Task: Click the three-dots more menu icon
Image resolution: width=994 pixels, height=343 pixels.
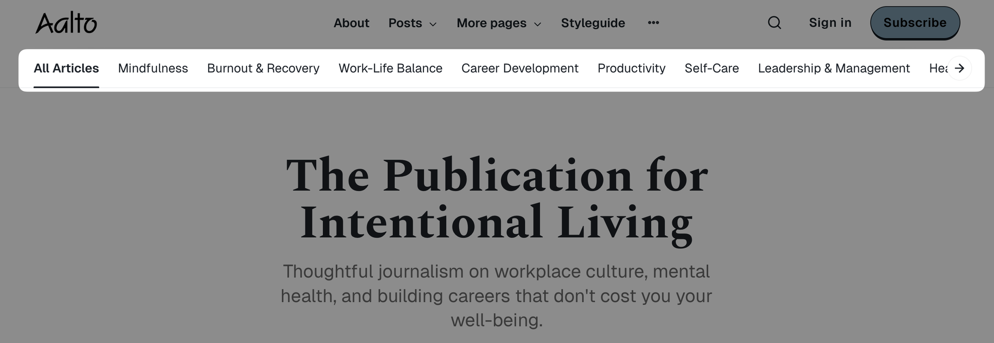Action: pyautogui.click(x=653, y=23)
